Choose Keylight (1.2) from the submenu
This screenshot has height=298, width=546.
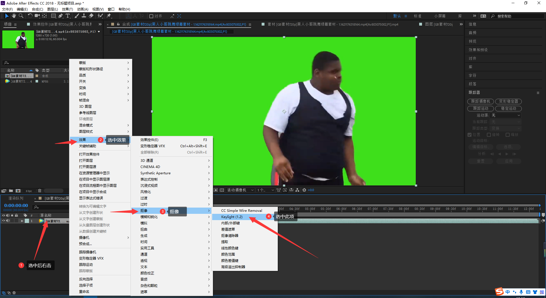232,217
